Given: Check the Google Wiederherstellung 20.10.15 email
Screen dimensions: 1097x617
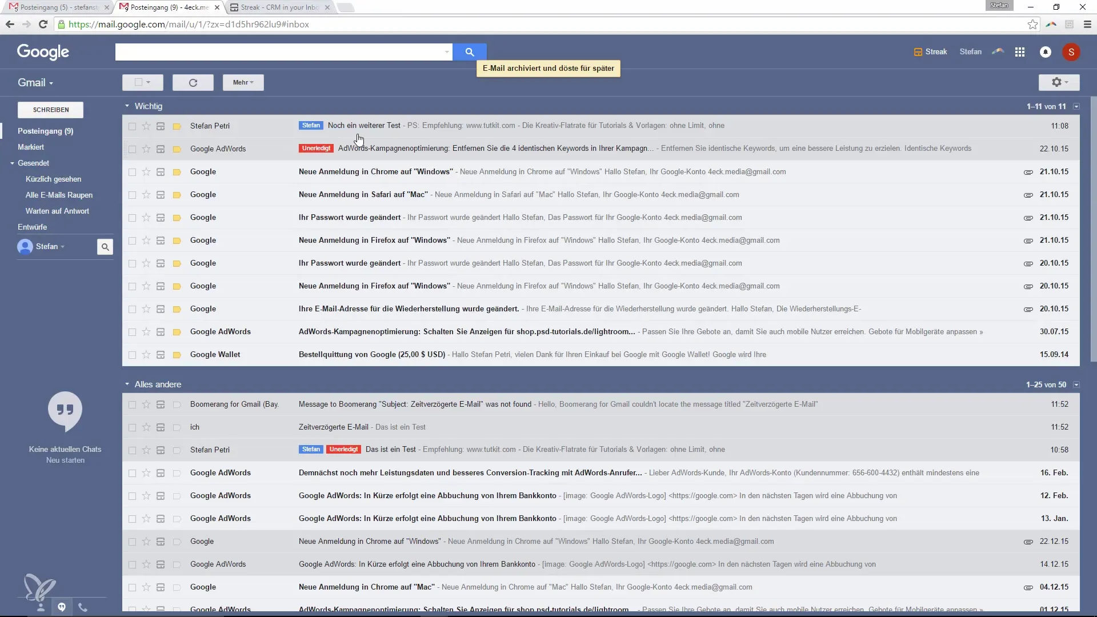Looking at the screenshot, I should [132, 309].
